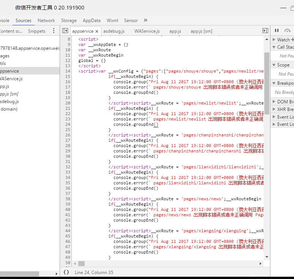The image size is (294, 279).
Task: Collapse the Scope section
Action: pyautogui.click(x=274, y=65)
